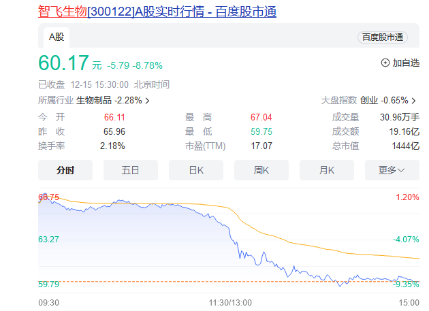The height and width of the screenshot is (311, 429).
Task: Click the 15:00 time axis label
Action: click(x=409, y=303)
